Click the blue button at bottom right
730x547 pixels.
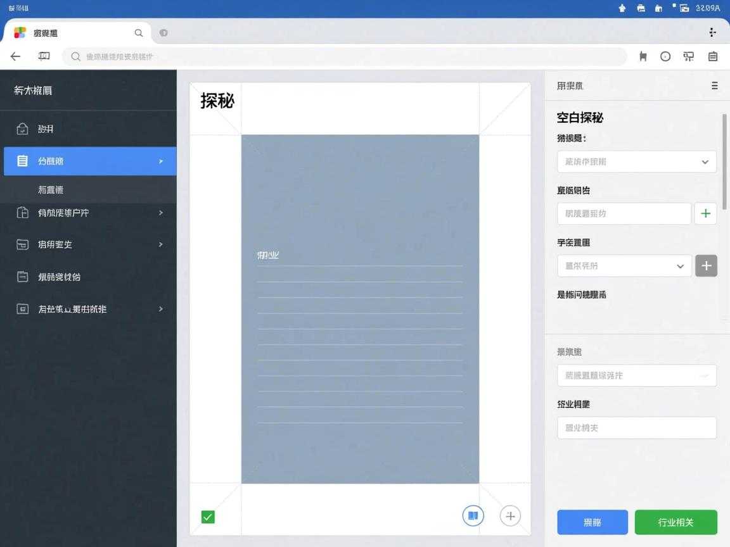(592, 522)
